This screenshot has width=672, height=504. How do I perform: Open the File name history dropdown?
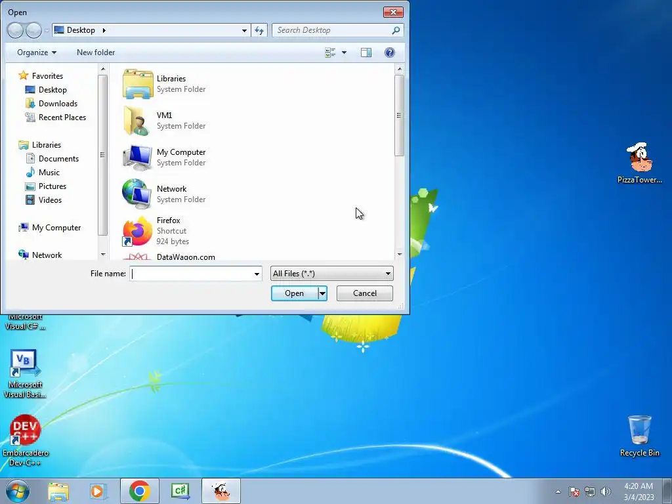click(x=257, y=274)
